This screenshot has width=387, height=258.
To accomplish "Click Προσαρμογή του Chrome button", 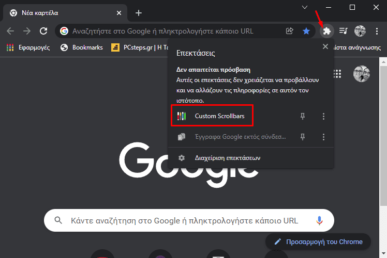I will [318, 242].
